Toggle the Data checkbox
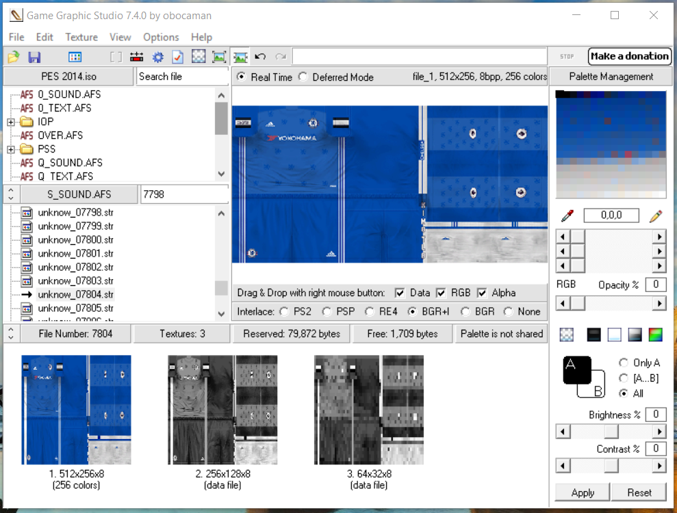 (400, 293)
